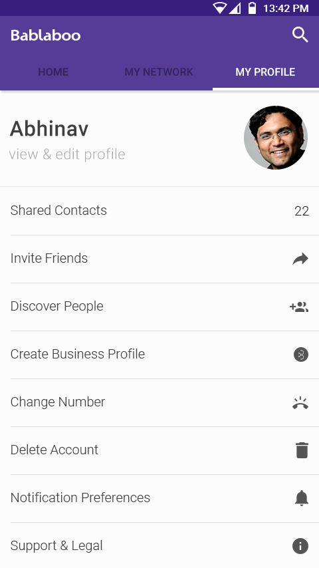Open the Shared Contacts list
The height and width of the screenshot is (568, 319).
(x=159, y=211)
